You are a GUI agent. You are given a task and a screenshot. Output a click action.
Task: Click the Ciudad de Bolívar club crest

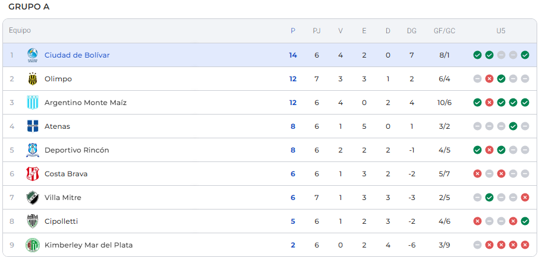32,55
